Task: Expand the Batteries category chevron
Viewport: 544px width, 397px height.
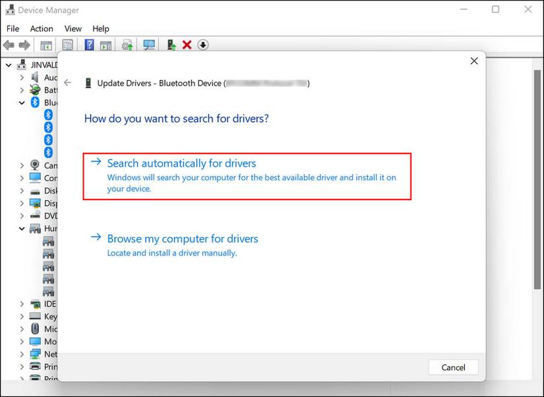Action: 22,90
